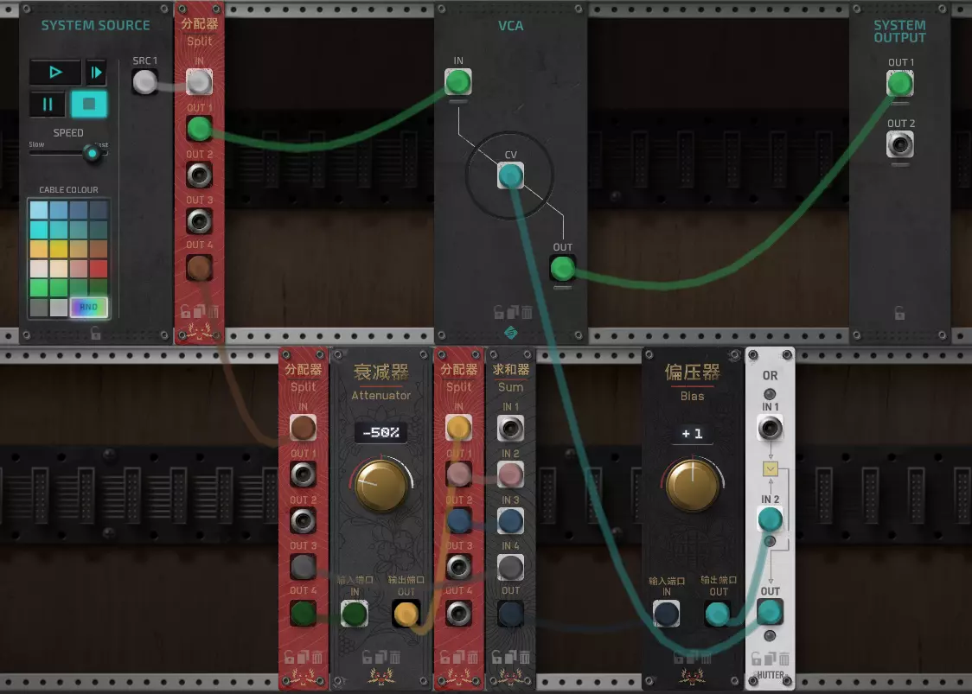Click the SPEED slider handle

[93, 152]
